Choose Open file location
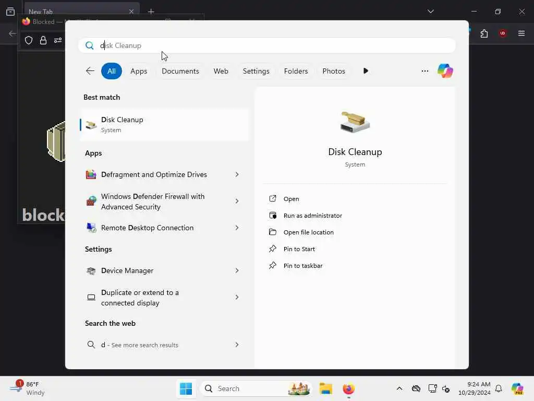Viewport: 534px width, 401px height. 309,232
